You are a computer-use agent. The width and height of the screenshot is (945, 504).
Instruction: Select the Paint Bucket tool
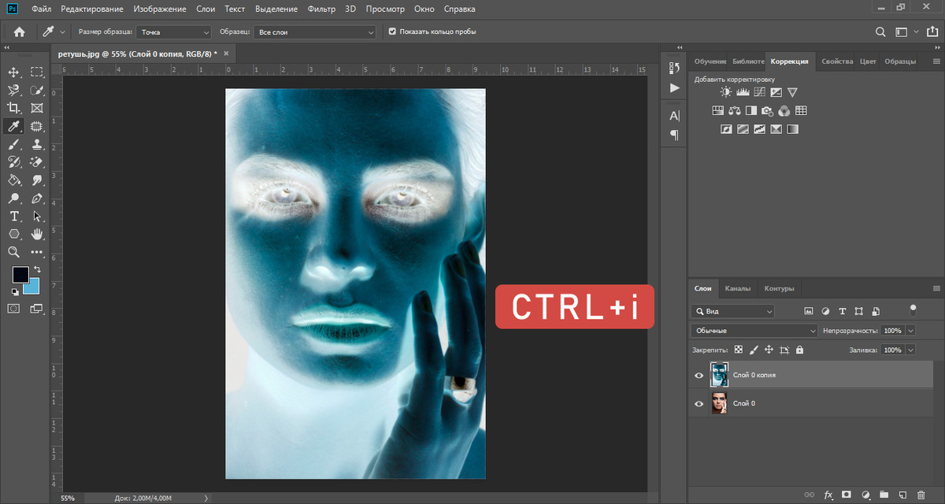[13, 180]
